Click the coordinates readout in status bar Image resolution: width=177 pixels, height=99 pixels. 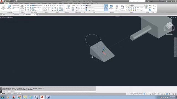136,94
